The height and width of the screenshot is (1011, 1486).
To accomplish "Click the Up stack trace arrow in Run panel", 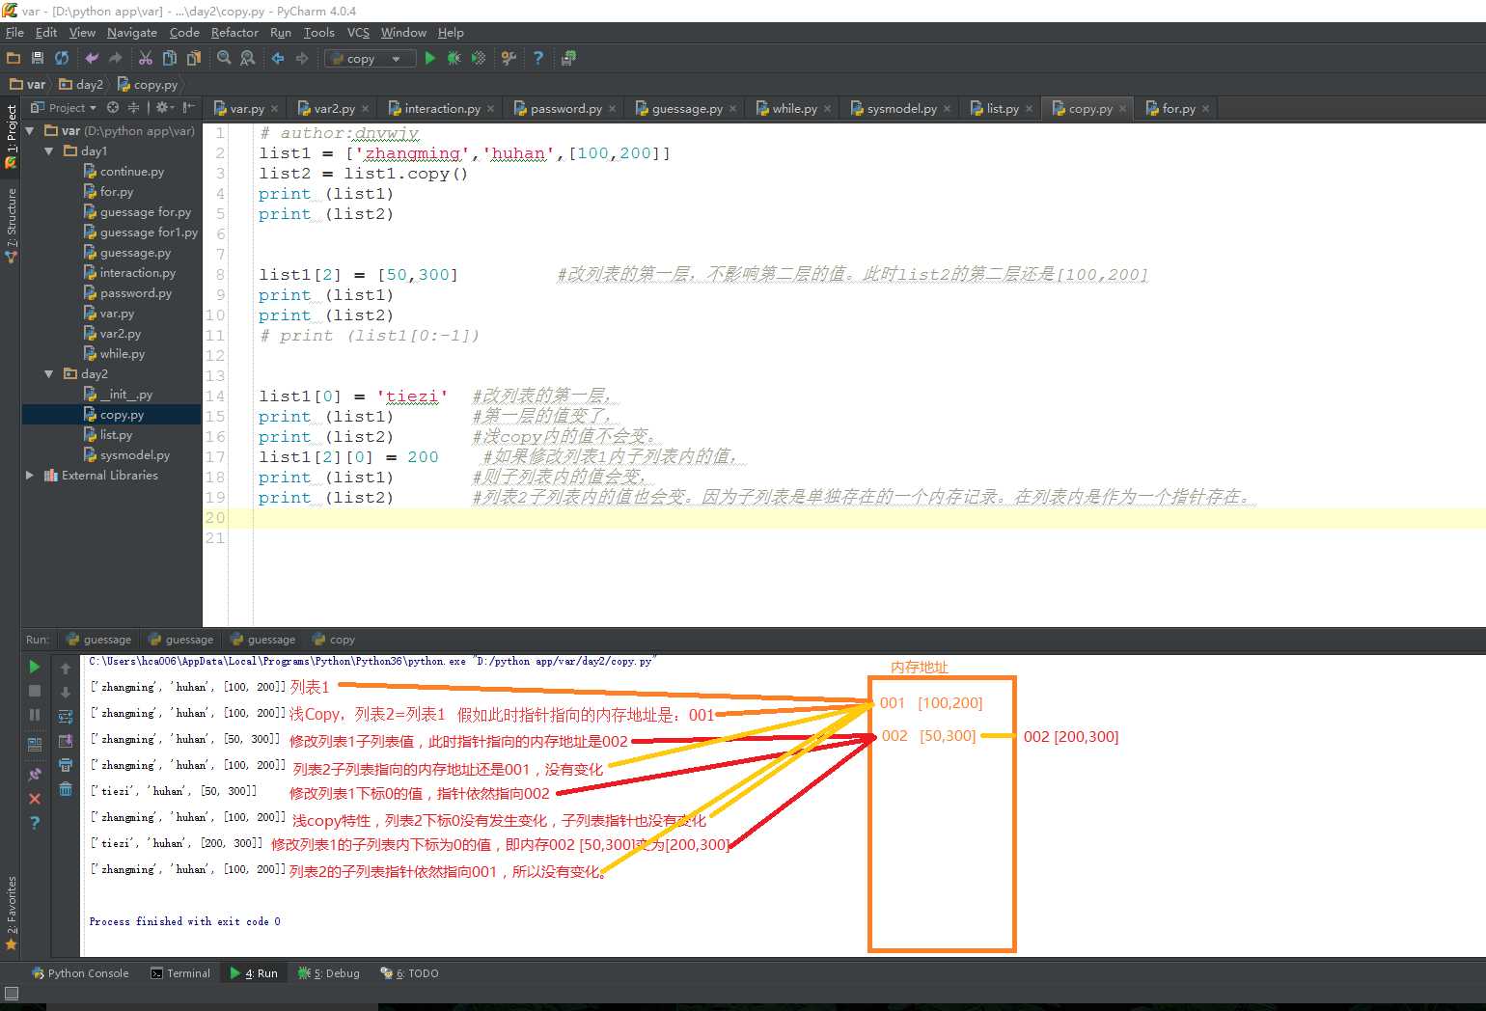I will [x=66, y=669].
